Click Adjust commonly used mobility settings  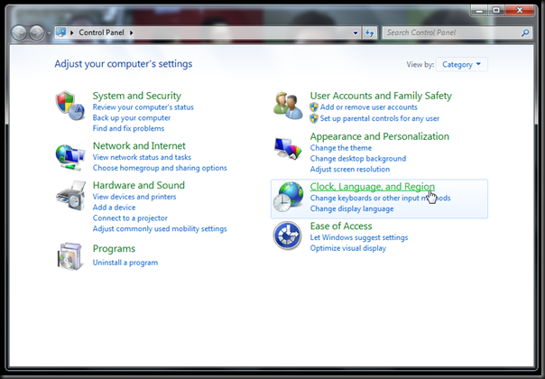[x=160, y=229]
